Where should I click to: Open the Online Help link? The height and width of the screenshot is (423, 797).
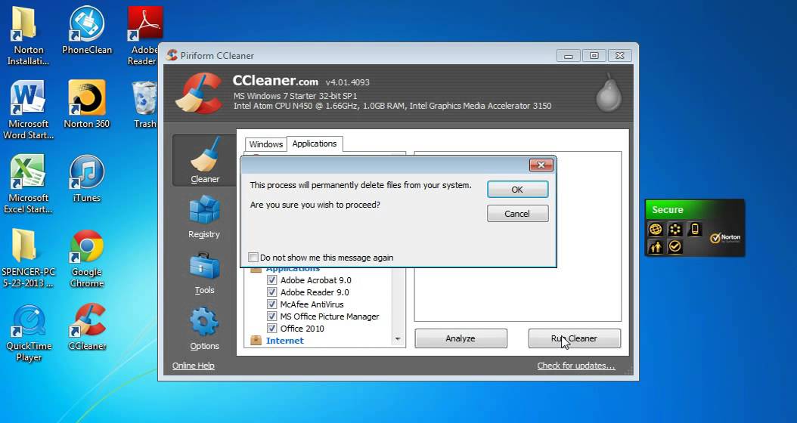click(193, 366)
